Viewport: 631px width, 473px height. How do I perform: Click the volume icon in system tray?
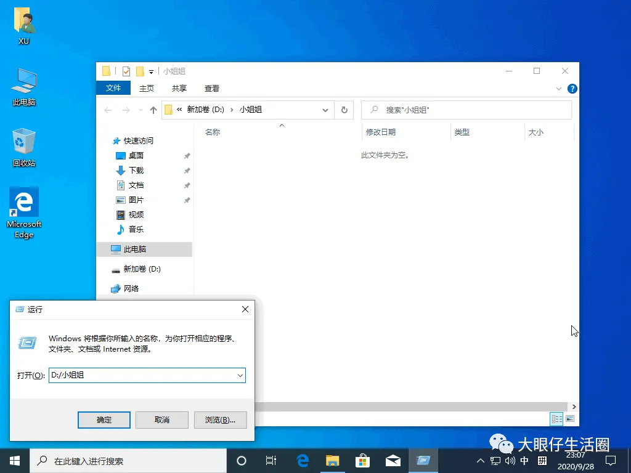click(508, 460)
